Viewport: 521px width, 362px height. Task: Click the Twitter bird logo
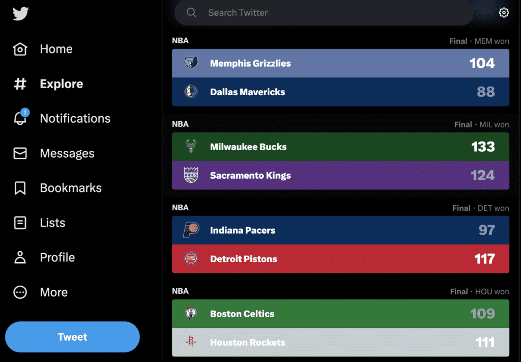coord(20,13)
